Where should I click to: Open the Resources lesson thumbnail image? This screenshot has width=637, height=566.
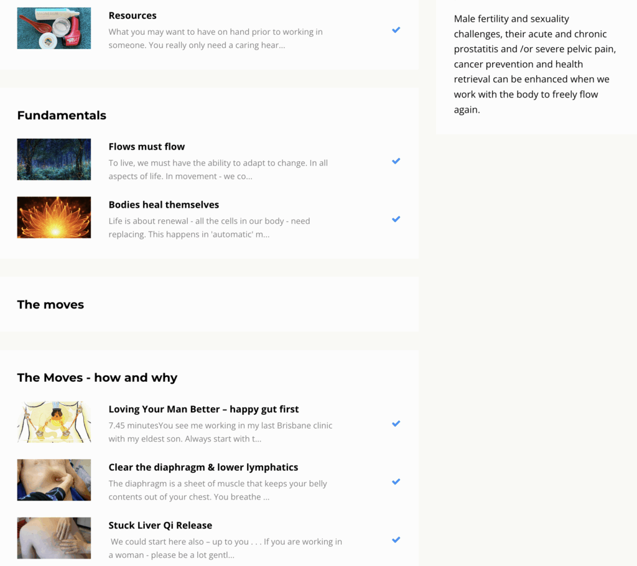tap(54, 28)
